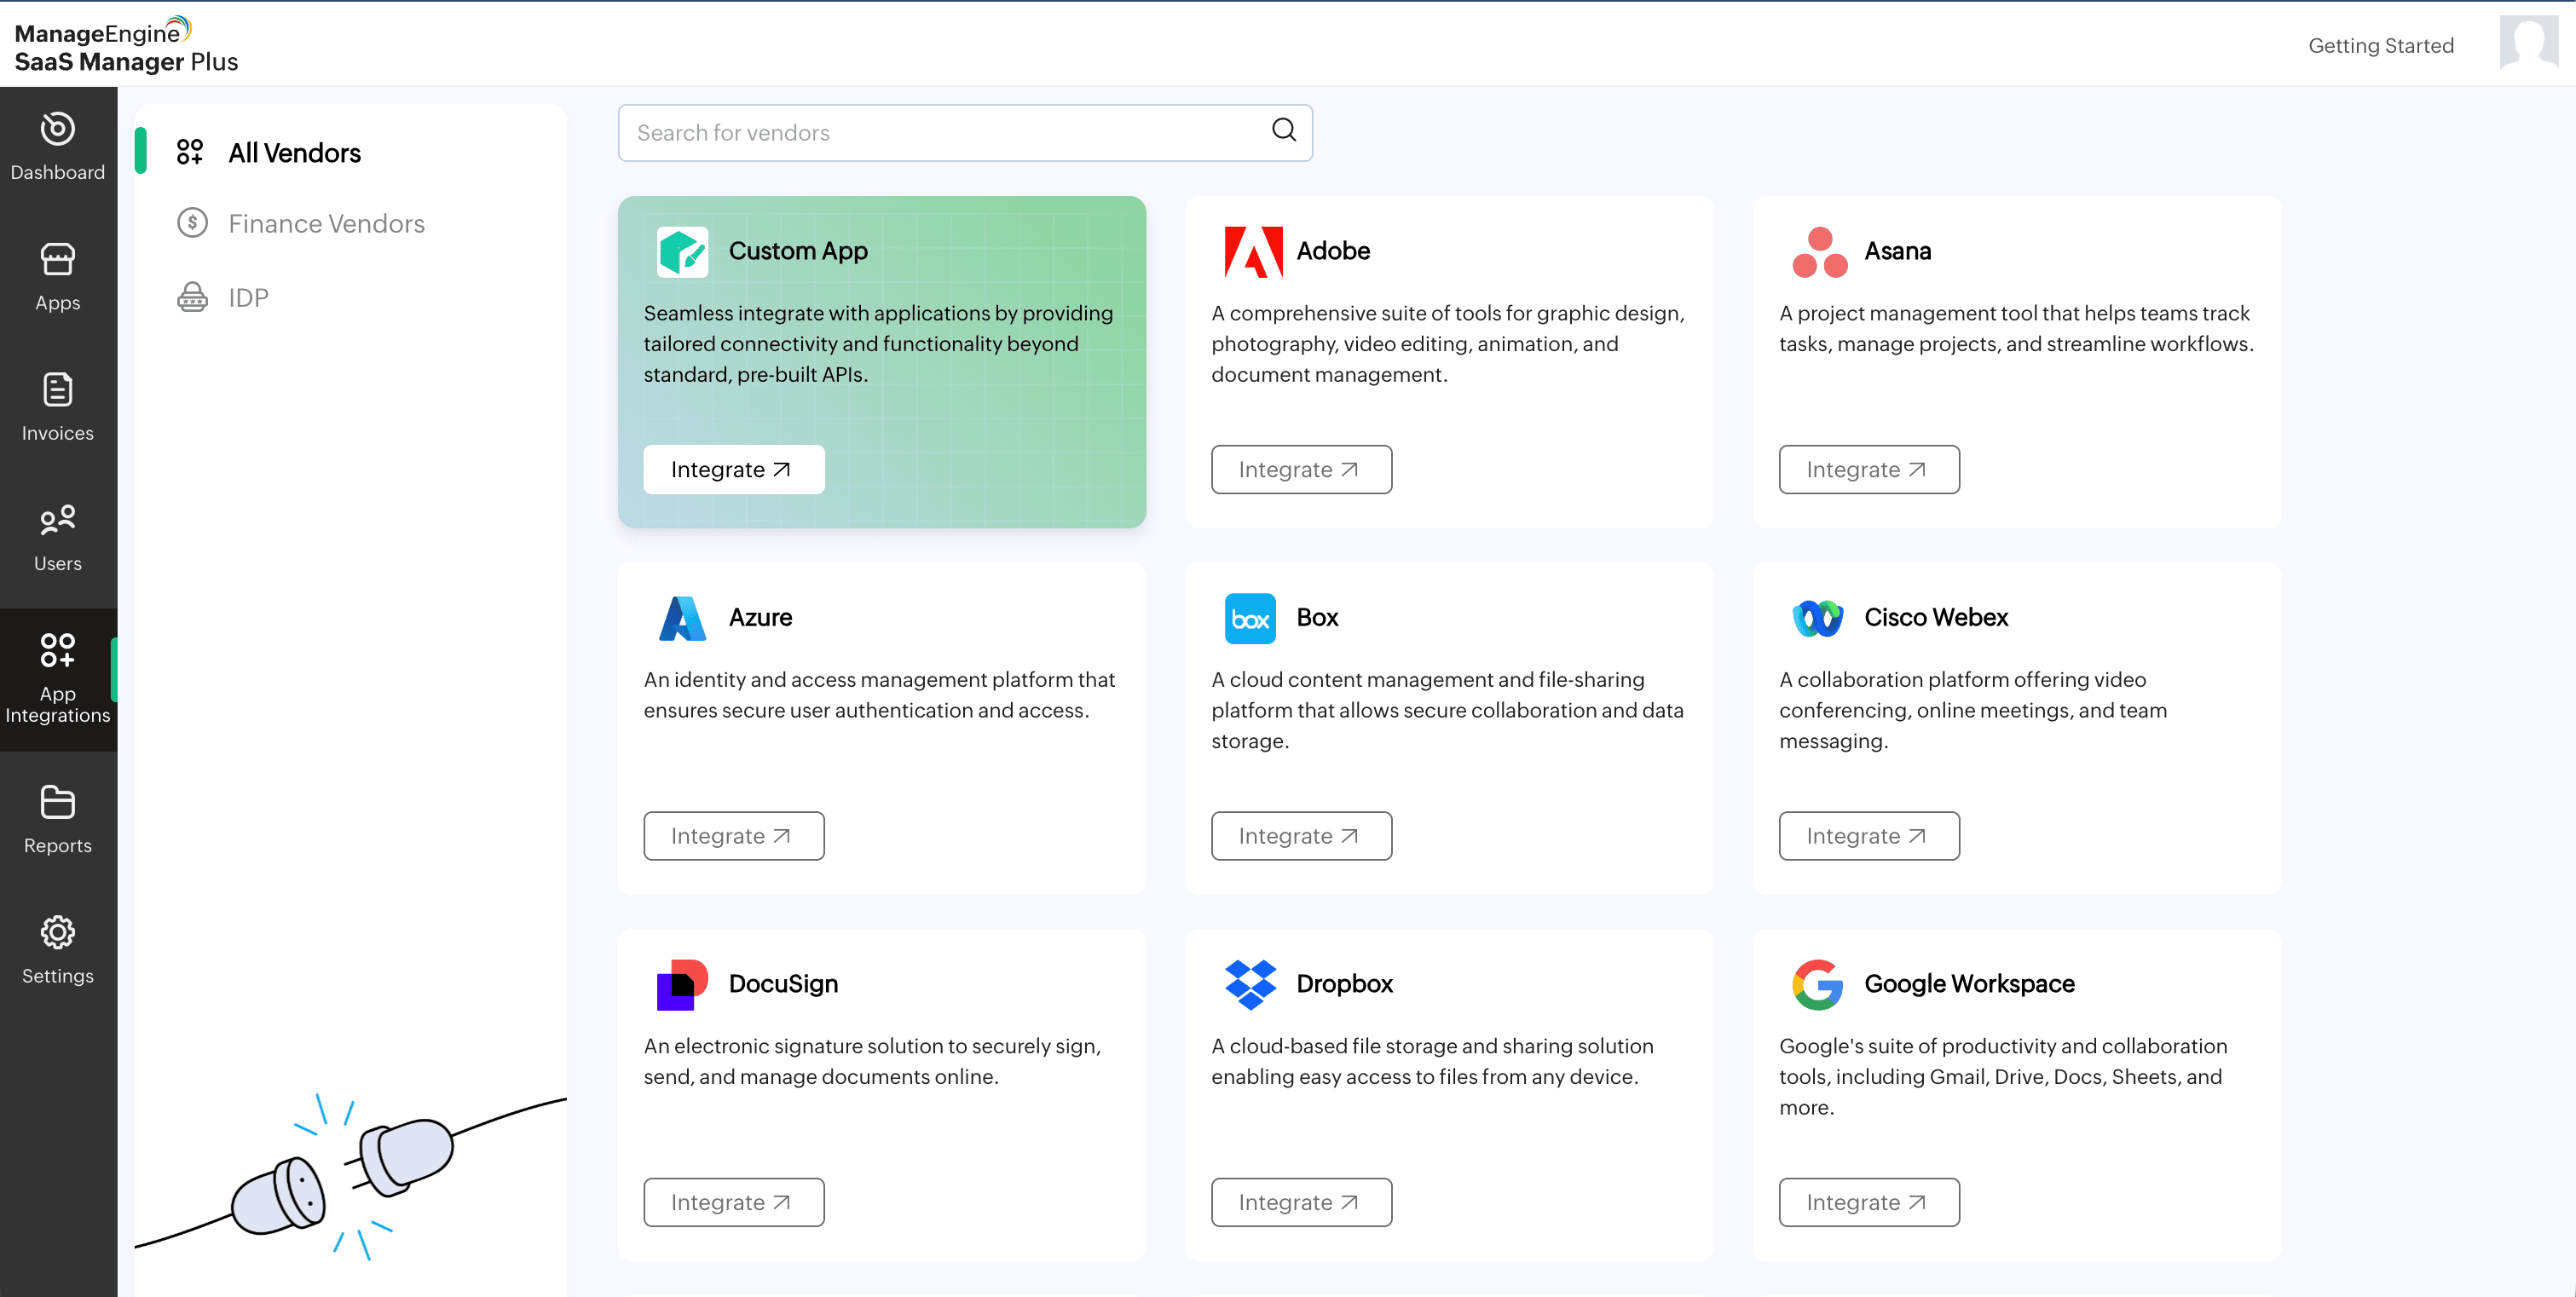This screenshot has height=1297, width=2576.
Task: Click the Custom App logo icon
Action: [x=682, y=251]
